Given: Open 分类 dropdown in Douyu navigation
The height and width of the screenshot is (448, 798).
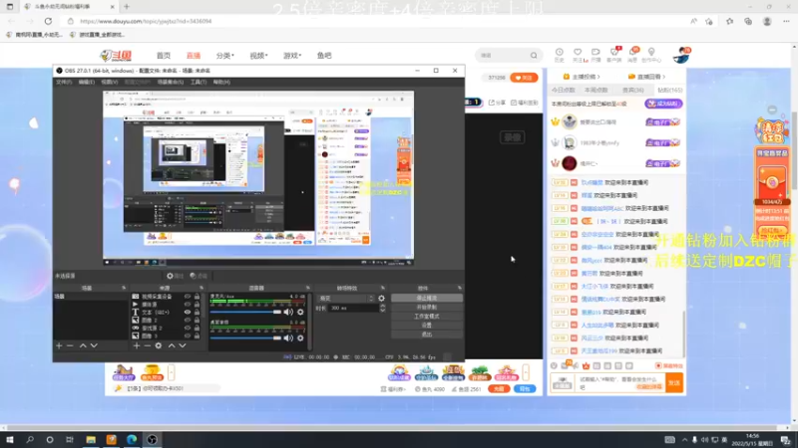Looking at the screenshot, I should [x=225, y=56].
